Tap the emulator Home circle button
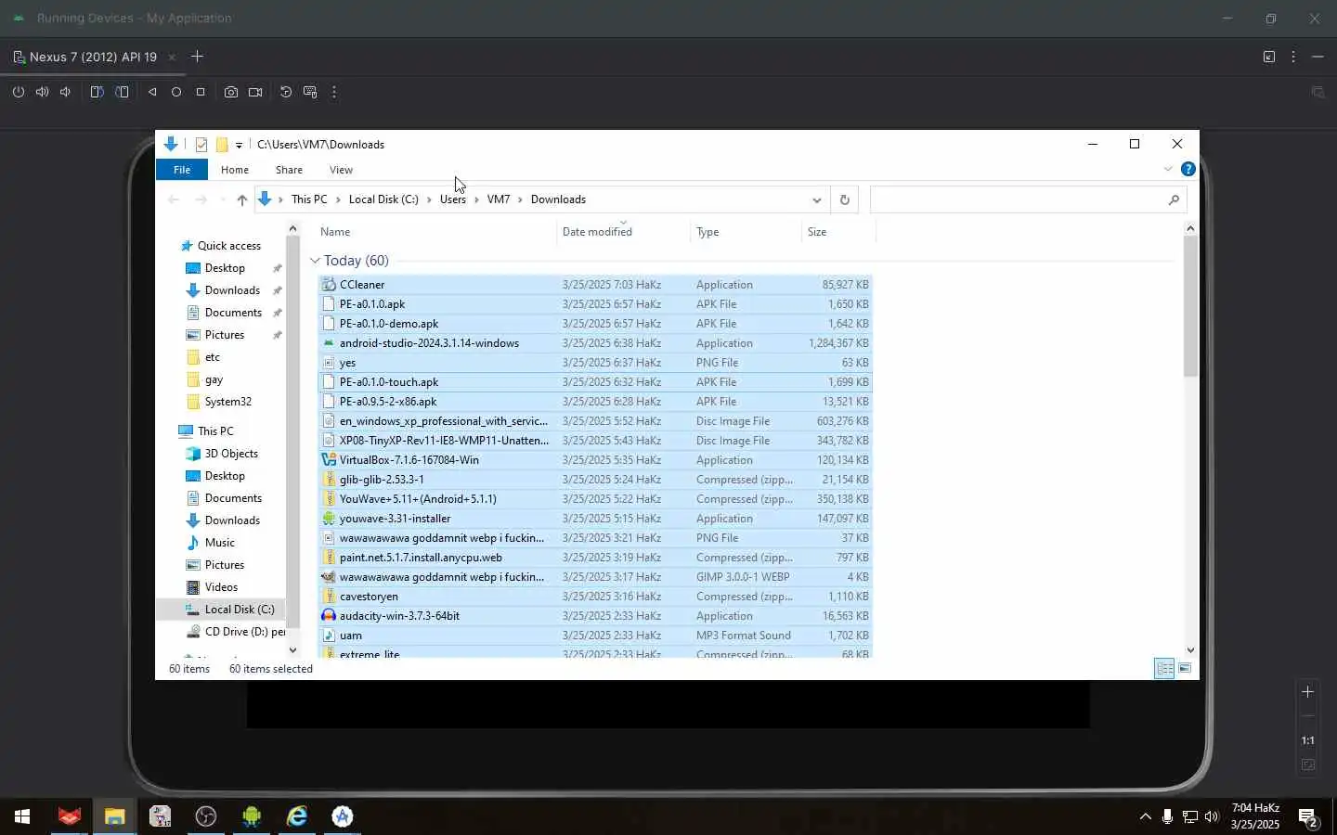Screen dimensions: 1337x835 pyautogui.click(x=176, y=92)
